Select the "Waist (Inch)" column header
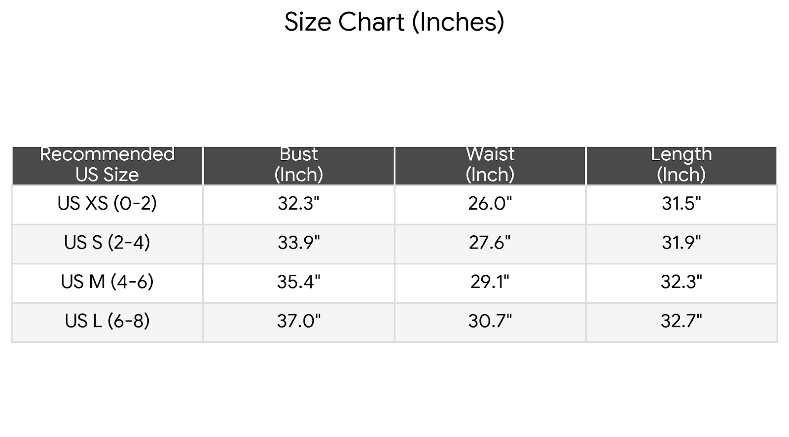 490,165
